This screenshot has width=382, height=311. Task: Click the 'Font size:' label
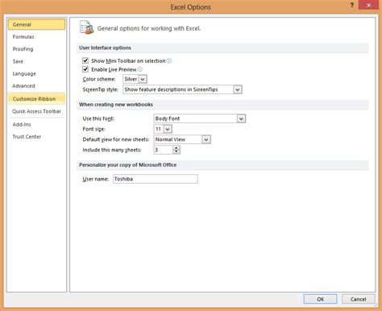(x=93, y=129)
